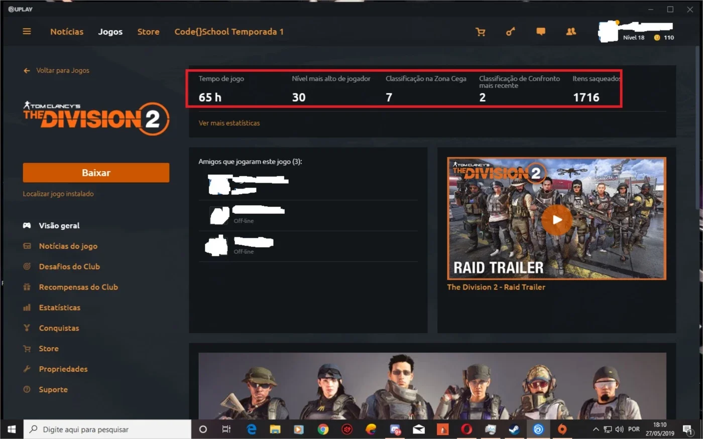Open File Explorer from taskbar

(x=275, y=429)
